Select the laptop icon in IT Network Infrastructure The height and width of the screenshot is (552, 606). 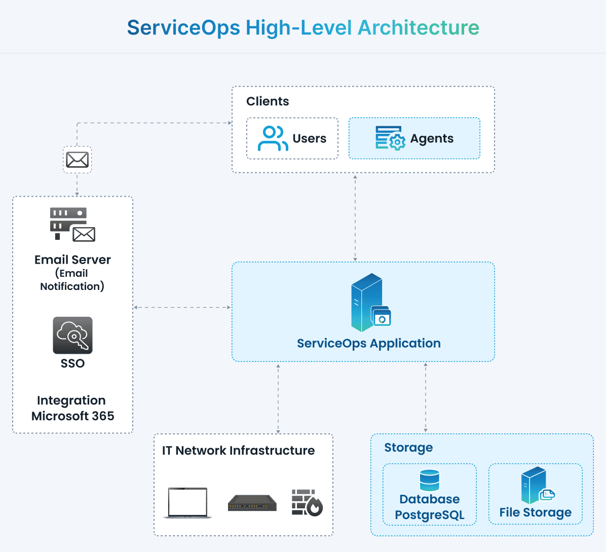pos(186,503)
